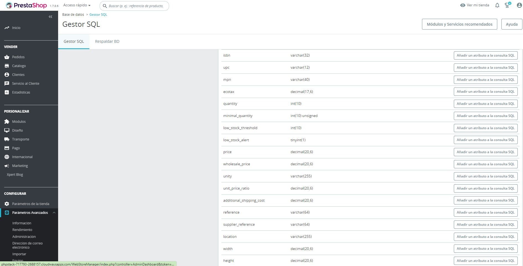523x266 pixels.
Task: Click the Marketing megaphone icon
Action: click(7, 166)
